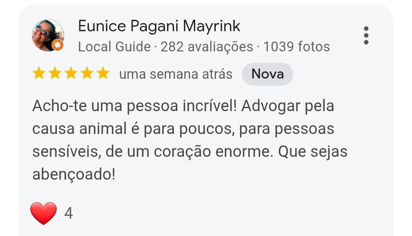This screenshot has height=236, width=412.
Task: Click the review line causa animal é para poucos
Action: (183, 129)
